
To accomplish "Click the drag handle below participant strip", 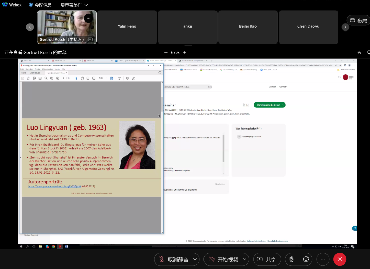I will pyautogui.click(x=188, y=45).
